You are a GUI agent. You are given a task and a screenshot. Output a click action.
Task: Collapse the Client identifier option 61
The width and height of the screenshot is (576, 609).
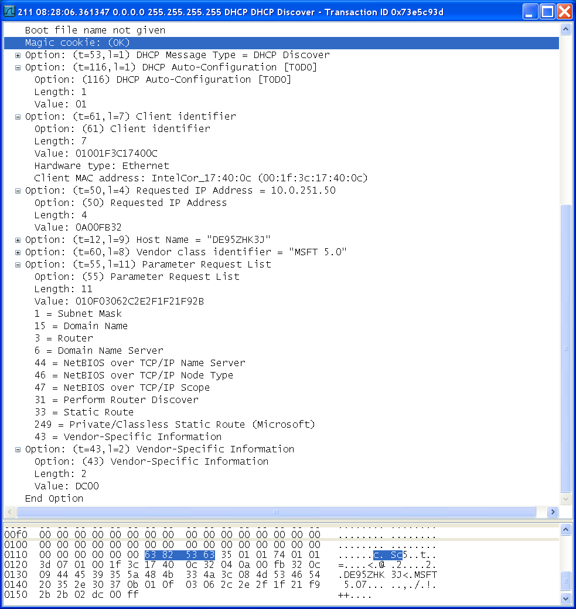point(18,117)
